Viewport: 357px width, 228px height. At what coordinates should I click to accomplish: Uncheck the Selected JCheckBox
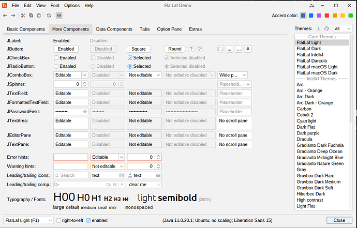pos(130,58)
